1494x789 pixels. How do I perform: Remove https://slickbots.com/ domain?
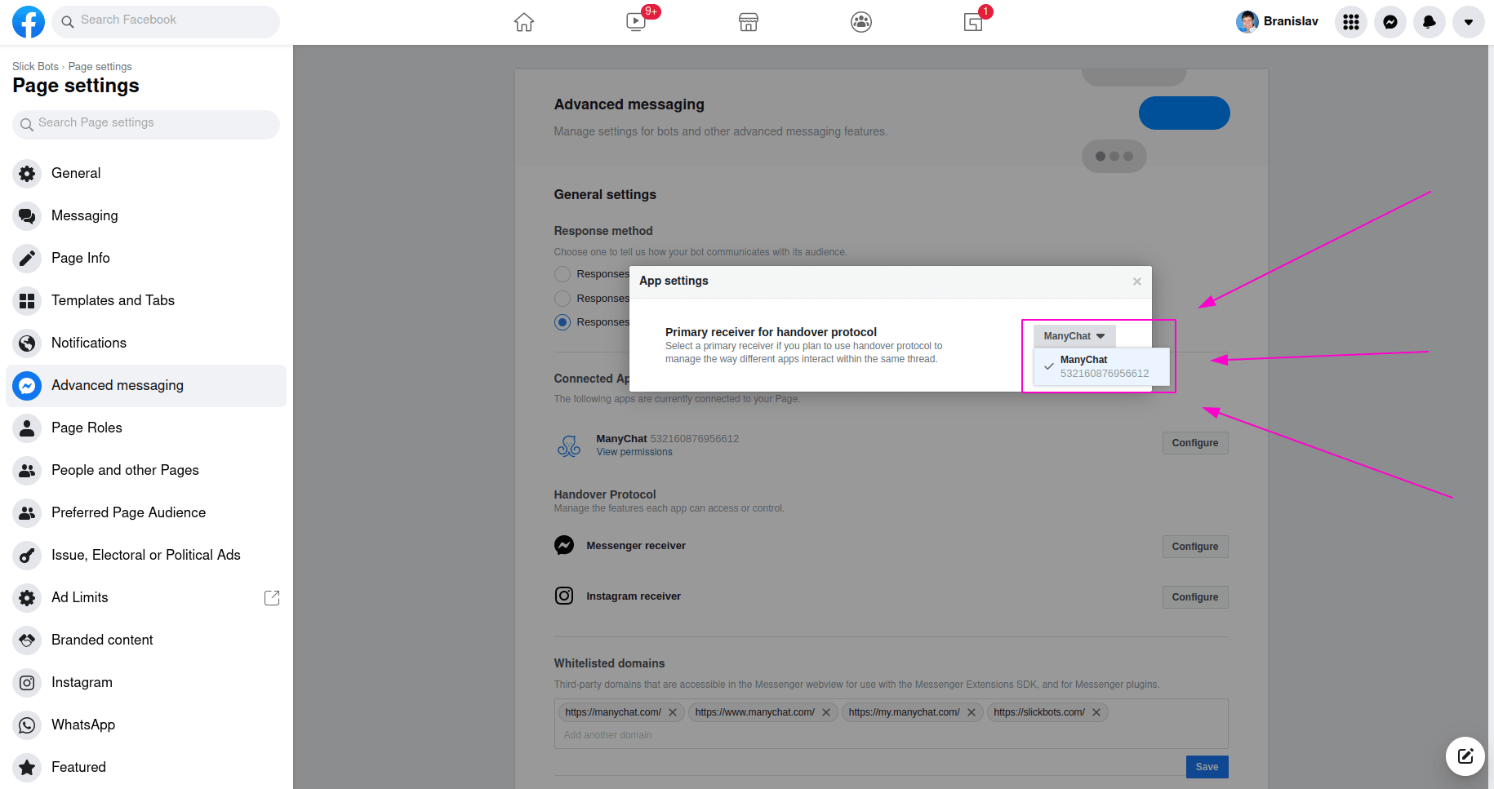point(1096,712)
